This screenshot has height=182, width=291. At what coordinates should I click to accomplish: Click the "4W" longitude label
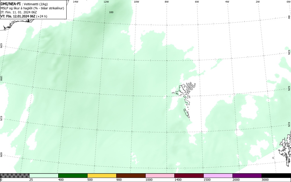(x=227, y=2)
